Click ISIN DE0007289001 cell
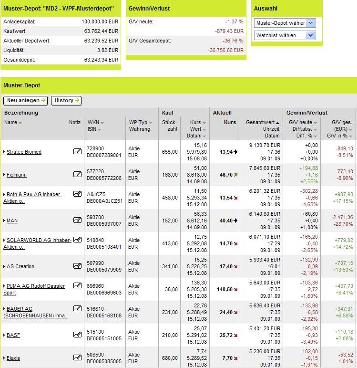Screen dimensions: 357x368 (104, 155)
